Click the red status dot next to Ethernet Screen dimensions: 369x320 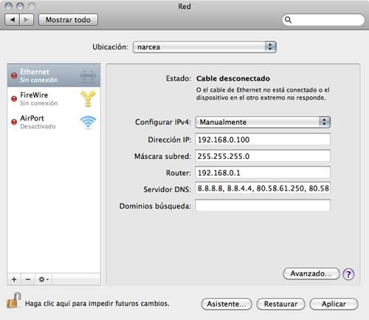14,75
